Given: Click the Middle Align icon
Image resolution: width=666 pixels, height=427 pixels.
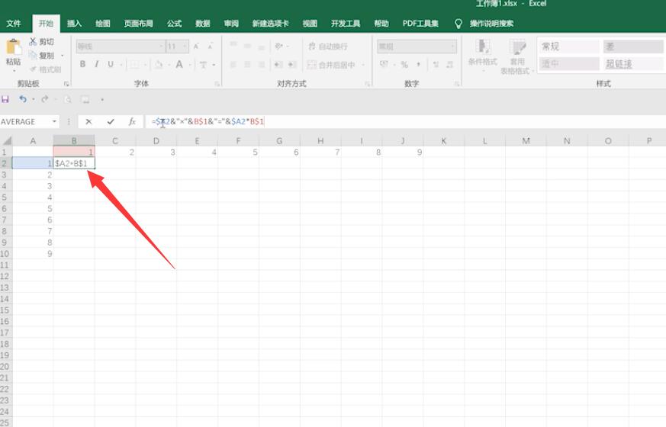Looking at the screenshot, I should point(248,46).
